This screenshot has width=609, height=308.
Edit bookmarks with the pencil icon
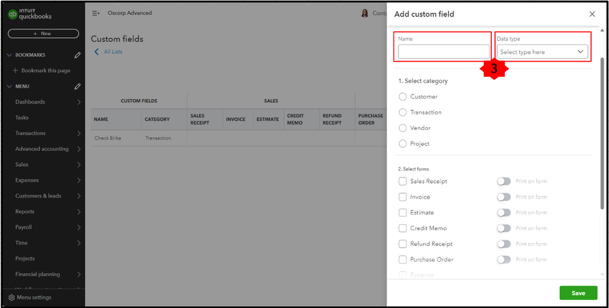[77, 55]
